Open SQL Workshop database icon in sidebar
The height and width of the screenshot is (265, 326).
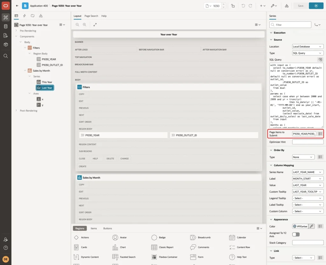[x=6, y=26]
